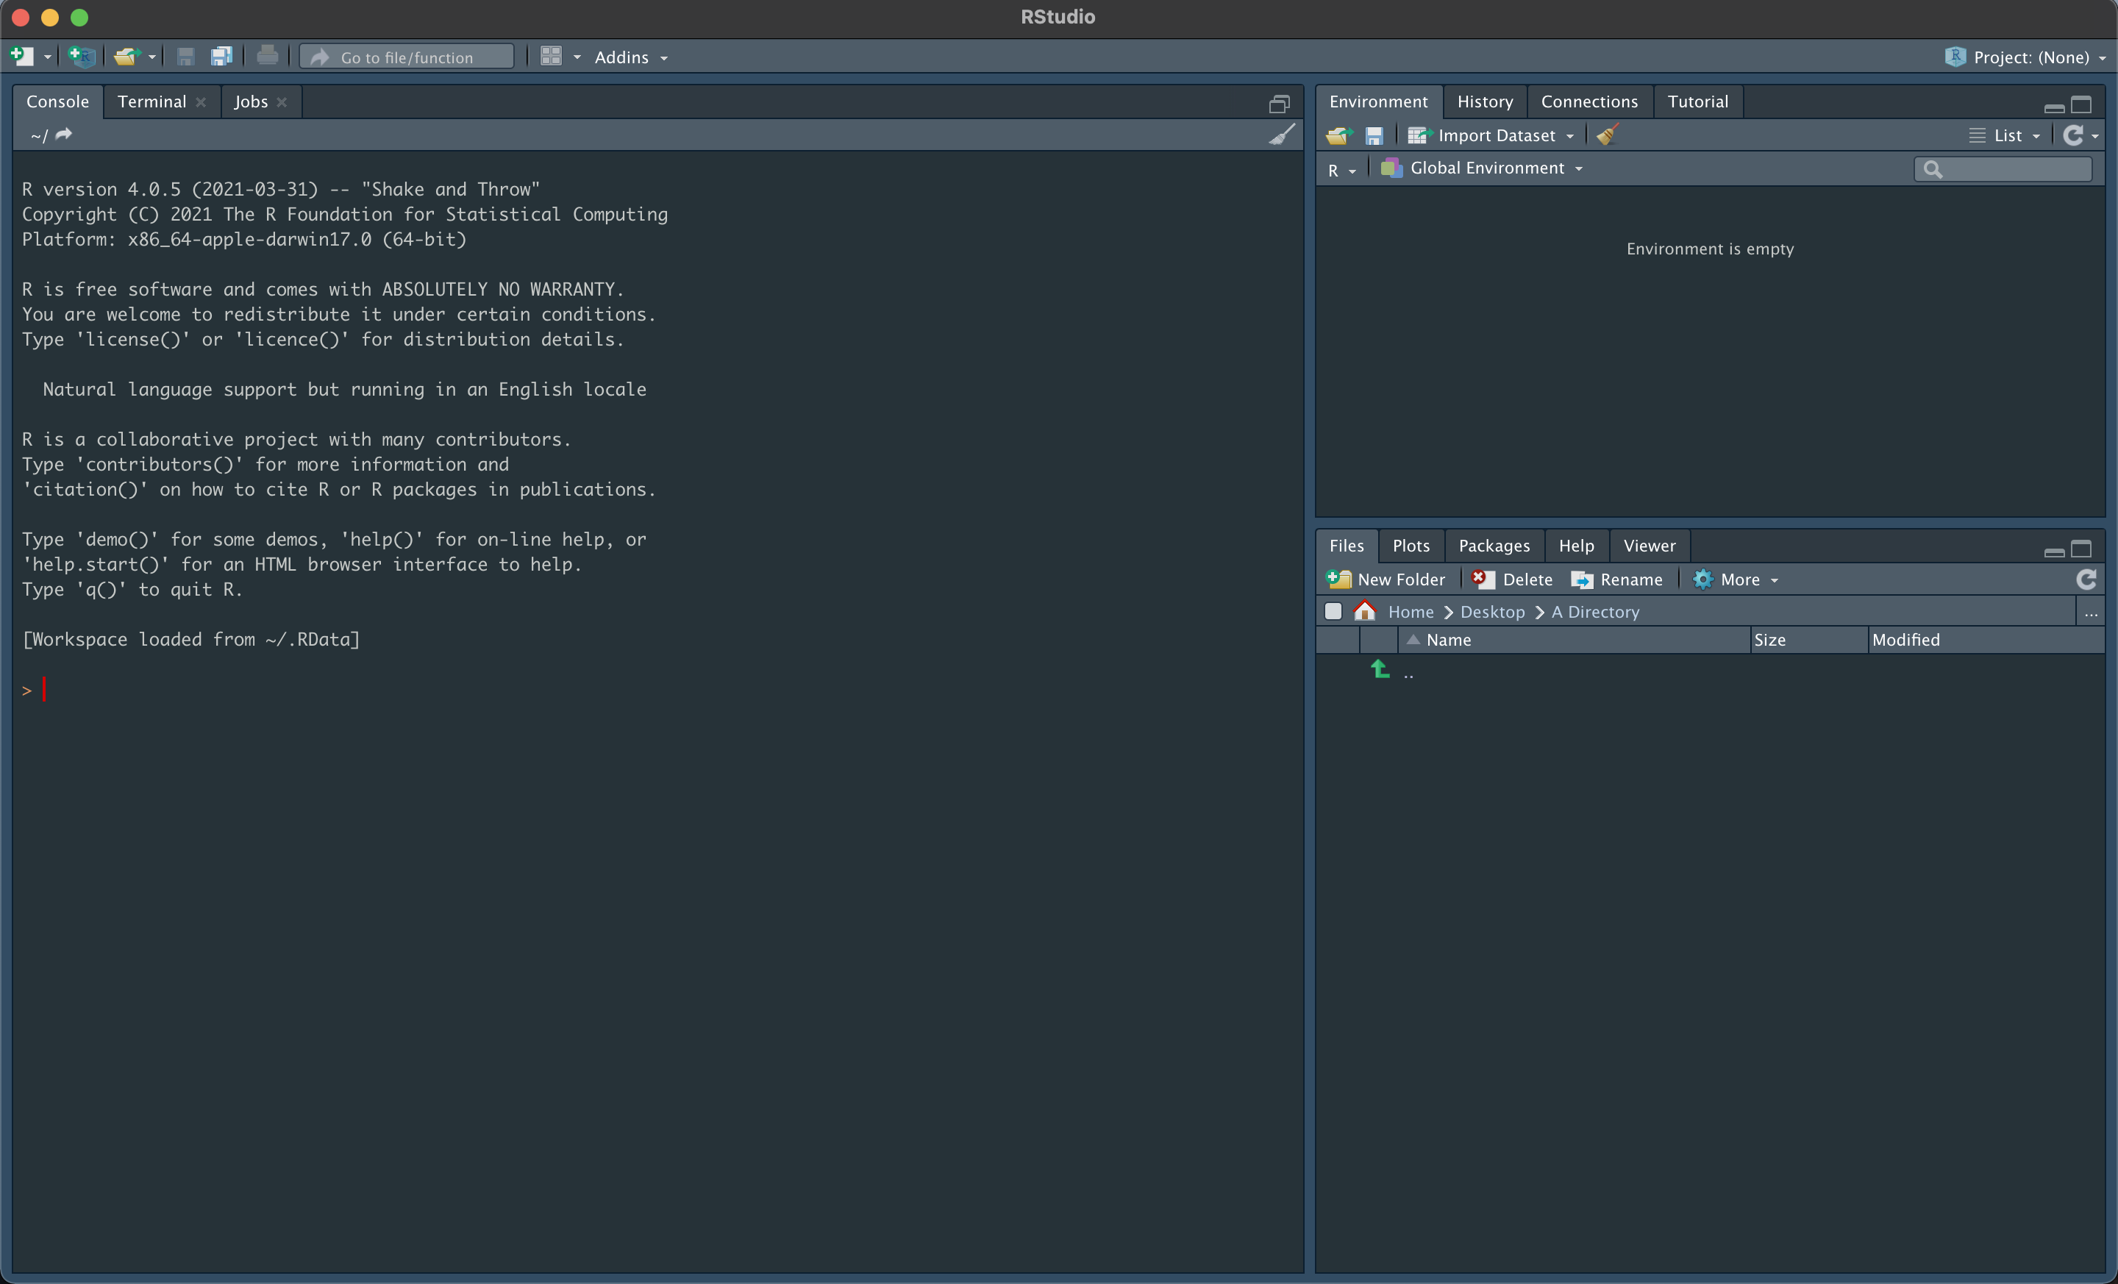Switch to the Jobs tab
Viewport: 2118px width, 1284px height.
[251, 101]
